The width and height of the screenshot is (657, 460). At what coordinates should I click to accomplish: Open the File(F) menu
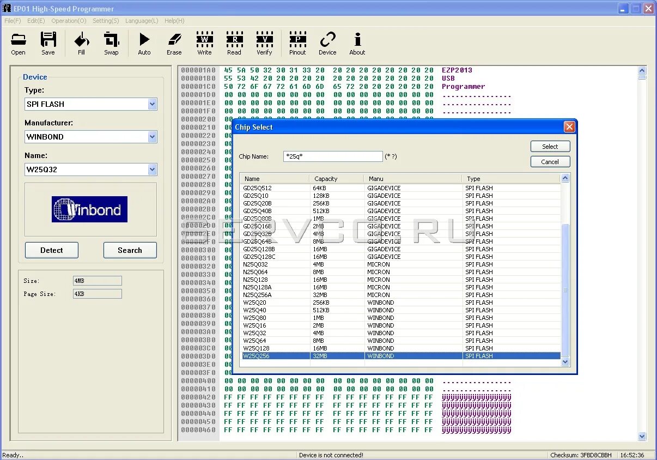13,21
